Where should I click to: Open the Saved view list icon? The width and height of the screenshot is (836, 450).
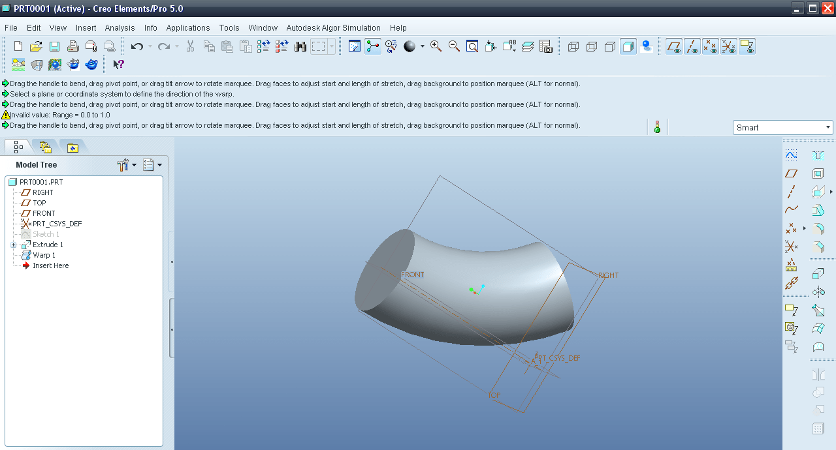509,46
